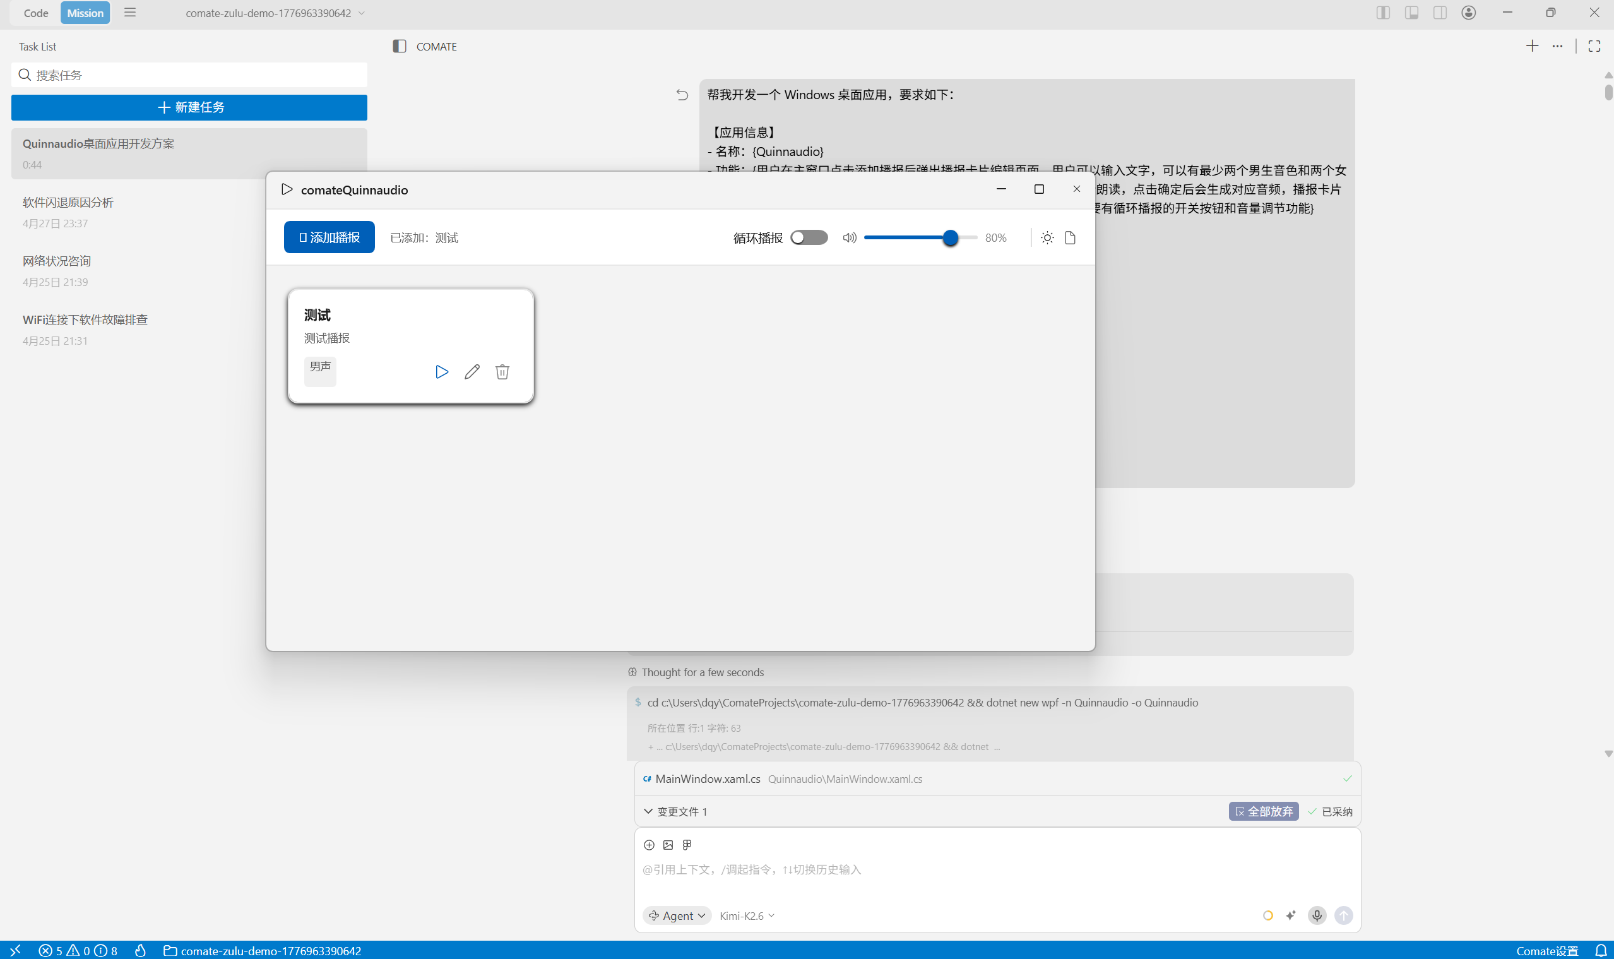Viewport: 1614px width, 959px height.
Task: Click the 新建任务 button
Action: [x=189, y=107]
